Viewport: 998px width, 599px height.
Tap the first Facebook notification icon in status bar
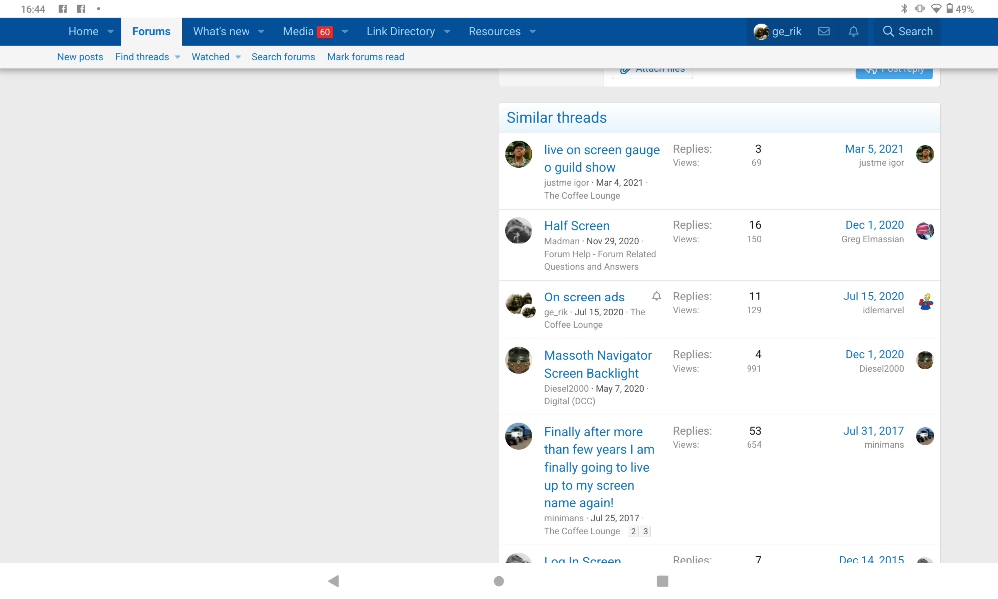tap(62, 9)
